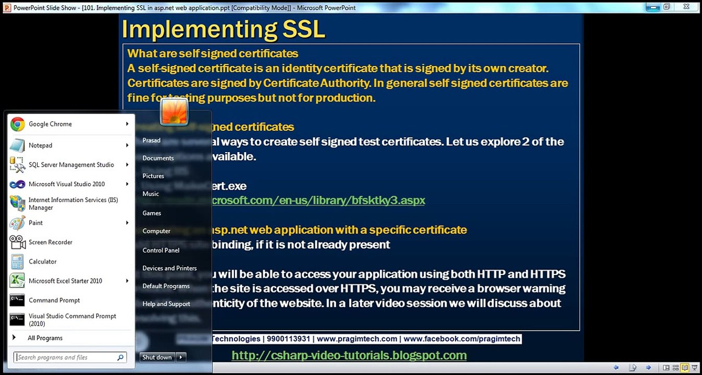Go to next slide arrow icon
702x375 pixels.
click(x=648, y=368)
